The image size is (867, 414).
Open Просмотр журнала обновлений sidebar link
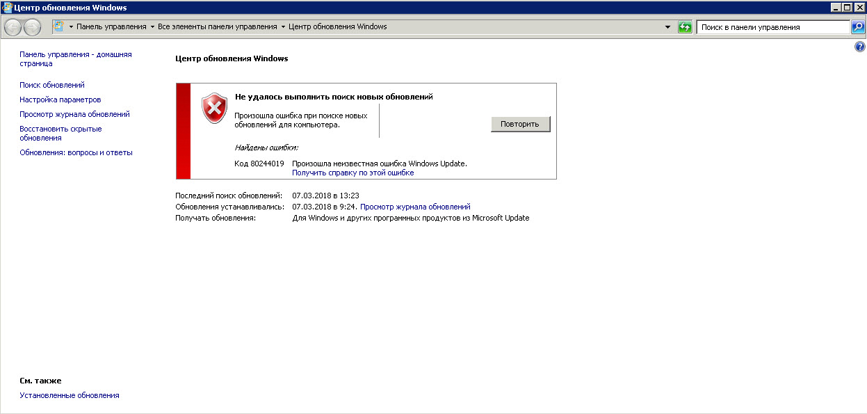(x=74, y=114)
